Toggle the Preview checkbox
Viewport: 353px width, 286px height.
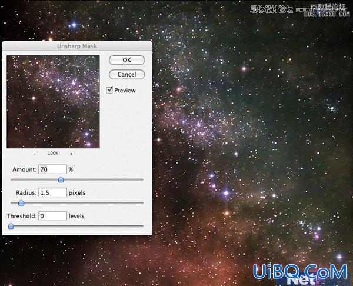click(109, 90)
